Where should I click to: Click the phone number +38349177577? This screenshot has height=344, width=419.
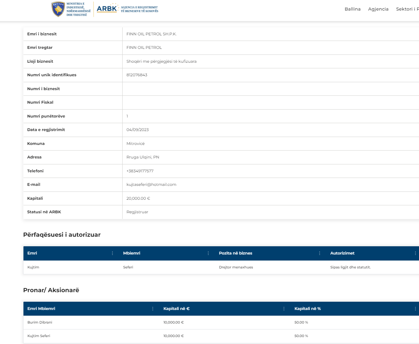(140, 171)
